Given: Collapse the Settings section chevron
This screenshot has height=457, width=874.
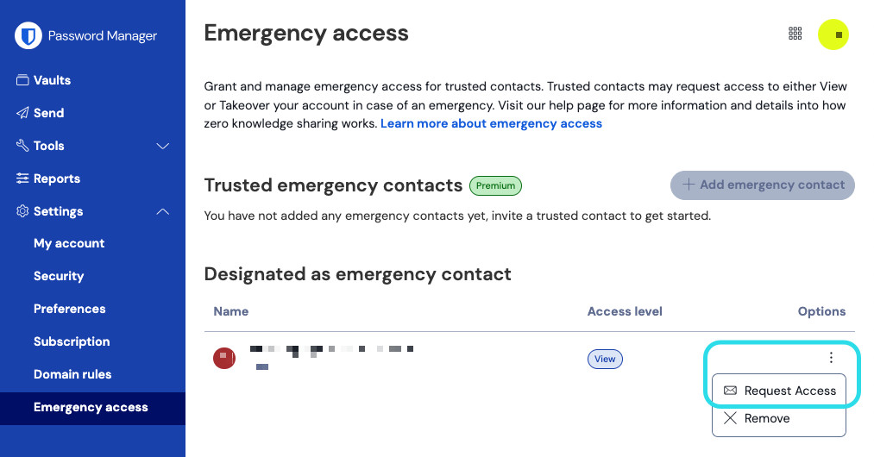Looking at the screenshot, I should 162,211.
